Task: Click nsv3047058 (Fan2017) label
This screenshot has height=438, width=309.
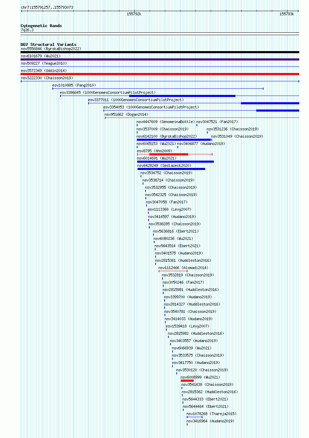Action: pyautogui.click(x=167, y=202)
